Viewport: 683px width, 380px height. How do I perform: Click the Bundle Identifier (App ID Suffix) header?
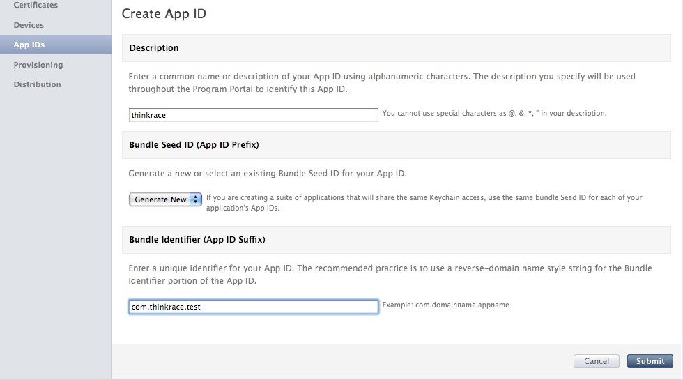click(197, 240)
